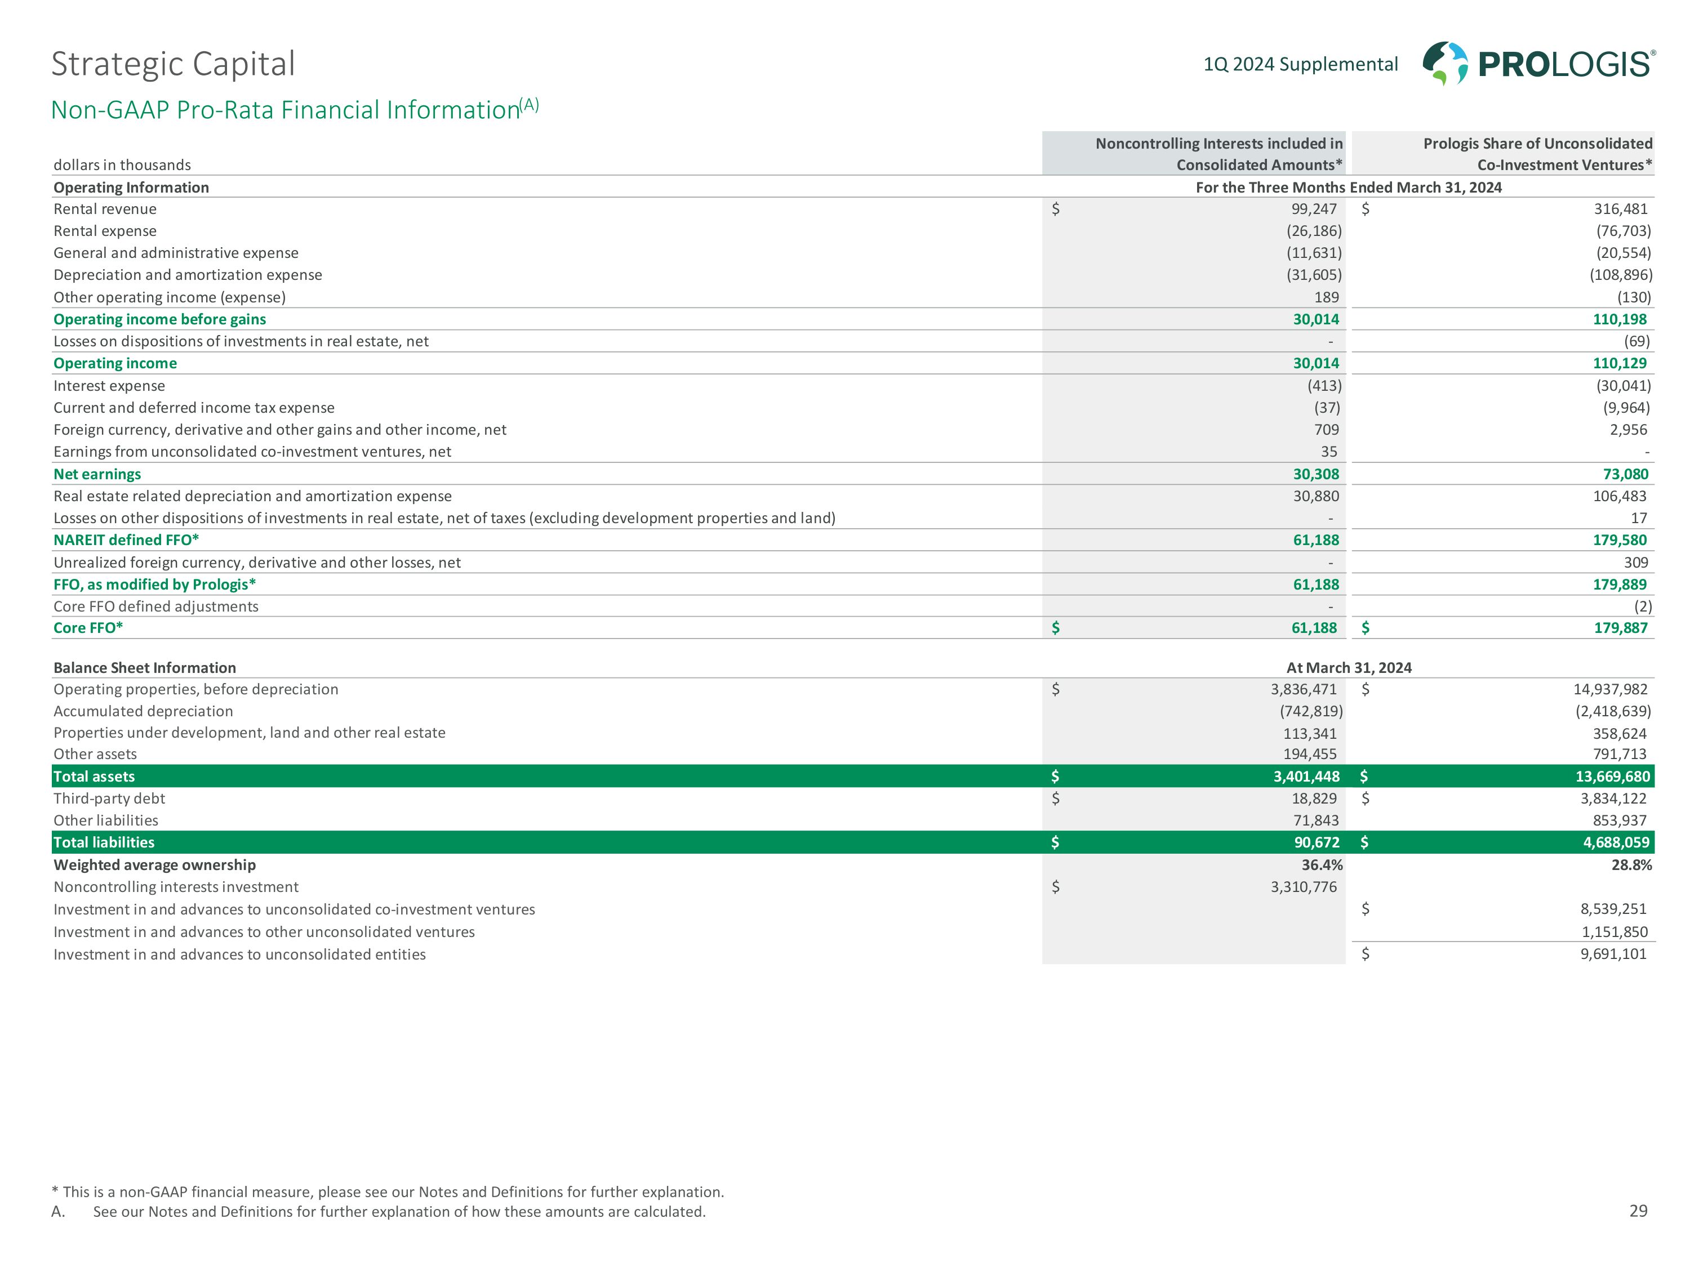The height and width of the screenshot is (1267, 1690).
Task: Click the Operating income before gains label
Action: click(159, 319)
